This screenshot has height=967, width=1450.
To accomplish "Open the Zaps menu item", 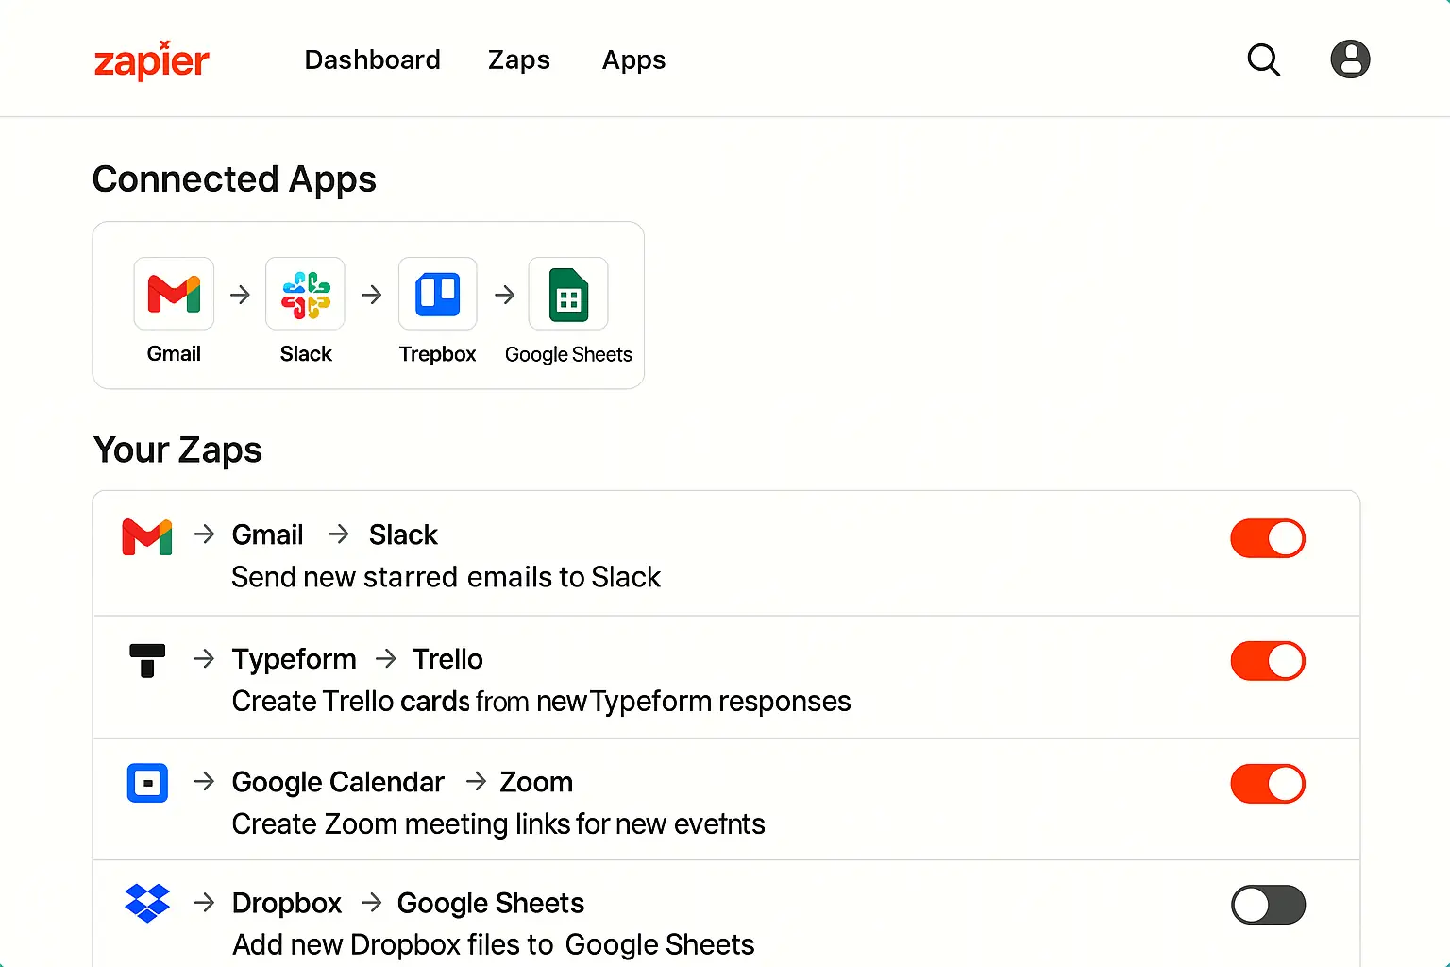I will [x=518, y=59].
